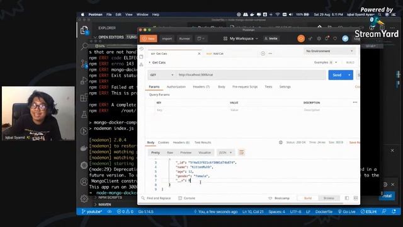Open the Collections icon in Postman sidebar
403x227 pixels.
pos(141,57)
